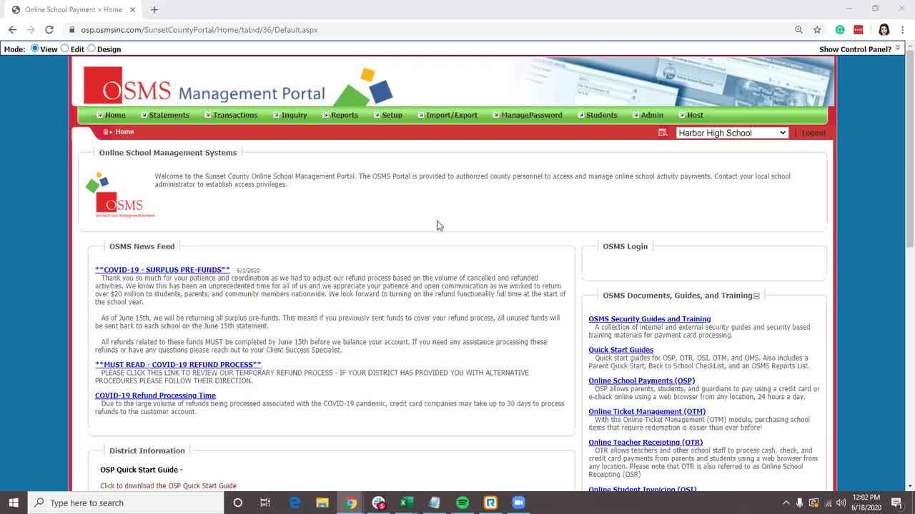This screenshot has height=514, width=915.
Task: Open the Setup menu
Action: tap(392, 115)
